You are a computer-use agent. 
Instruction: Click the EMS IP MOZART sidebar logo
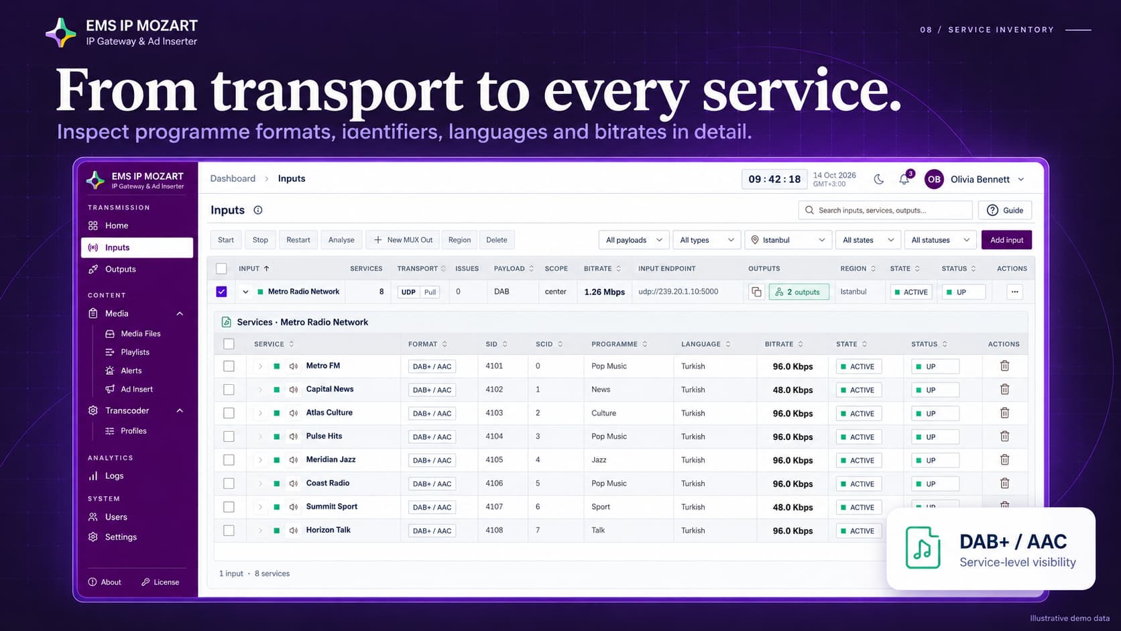pos(135,180)
